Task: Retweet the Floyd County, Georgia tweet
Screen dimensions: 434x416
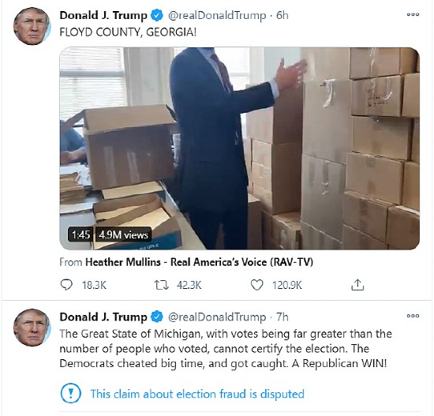Action: pyautogui.click(x=161, y=285)
